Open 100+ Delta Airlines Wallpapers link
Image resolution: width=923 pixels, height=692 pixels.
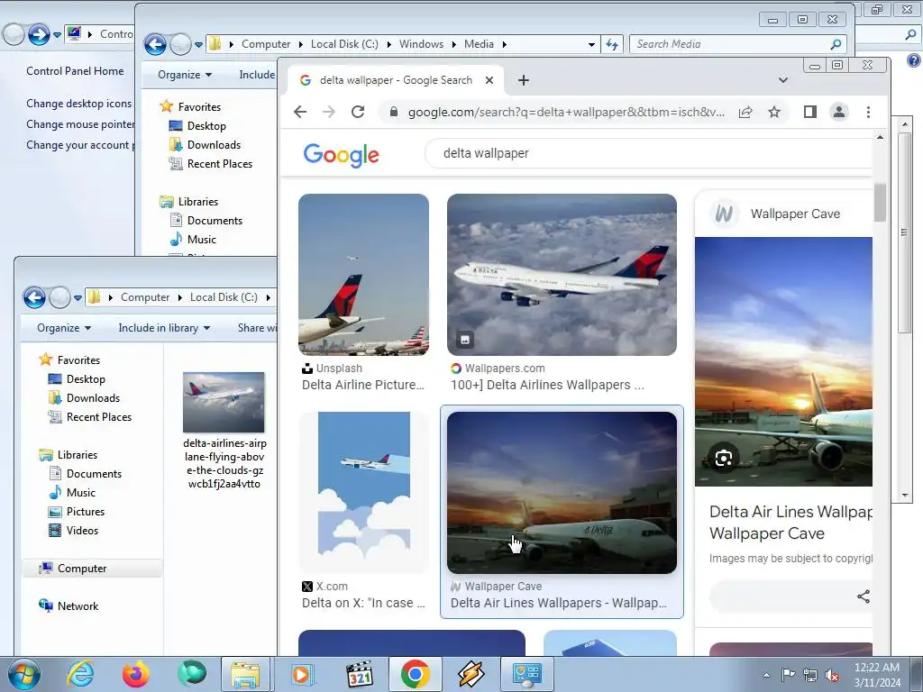pos(547,385)
